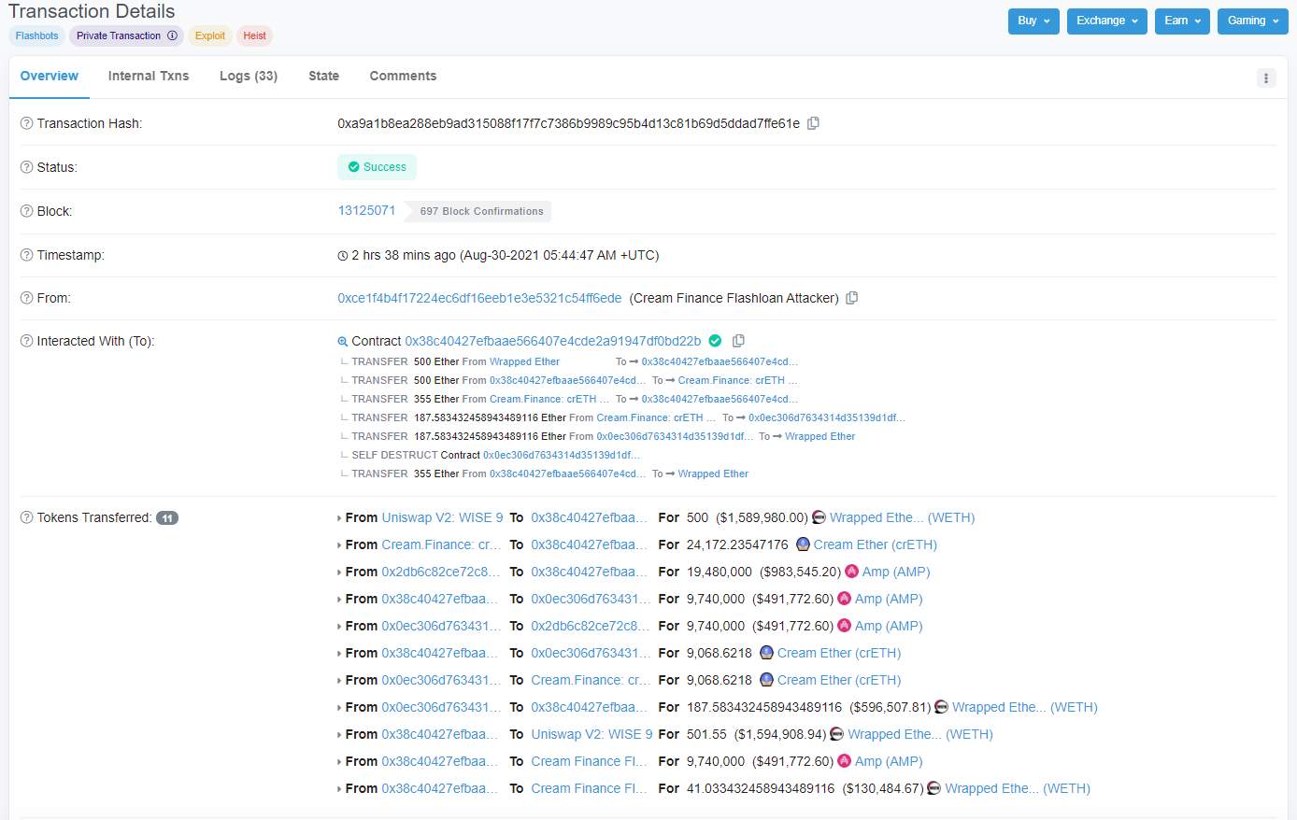Click the verified contract green checkmark
This screenshot has height=820, width=1297.
tap(715, 341)
